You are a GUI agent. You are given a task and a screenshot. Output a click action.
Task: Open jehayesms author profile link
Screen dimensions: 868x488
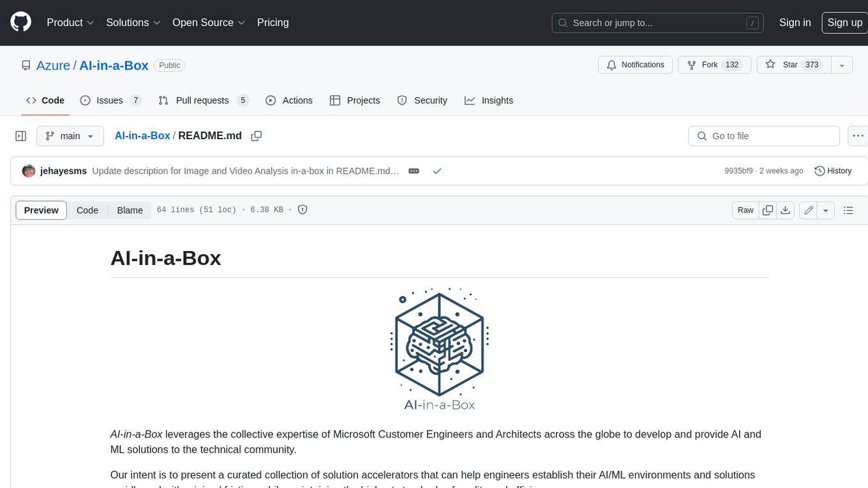[x=63, y=171]
